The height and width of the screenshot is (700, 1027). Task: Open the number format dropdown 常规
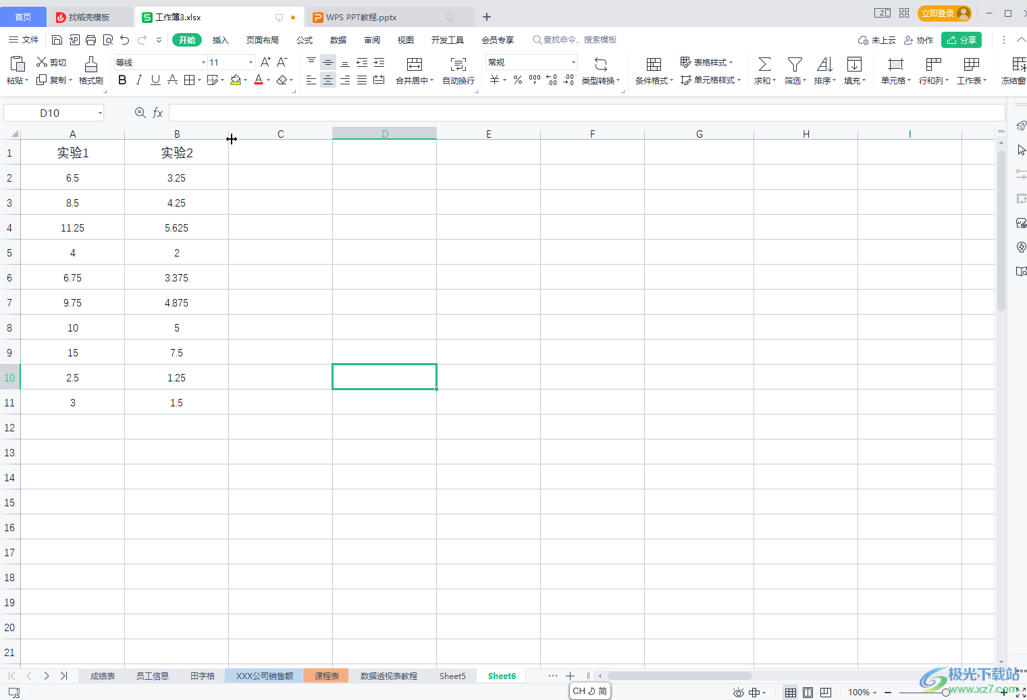(x=574, y=62)
